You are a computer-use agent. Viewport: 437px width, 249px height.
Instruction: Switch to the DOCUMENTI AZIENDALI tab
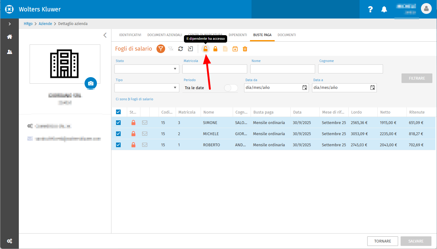coord(165,35)
